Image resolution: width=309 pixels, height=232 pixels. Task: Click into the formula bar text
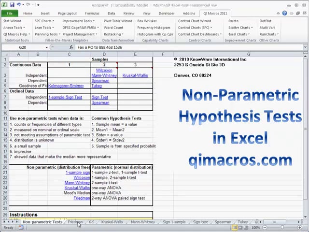click(x=189, y=47)
